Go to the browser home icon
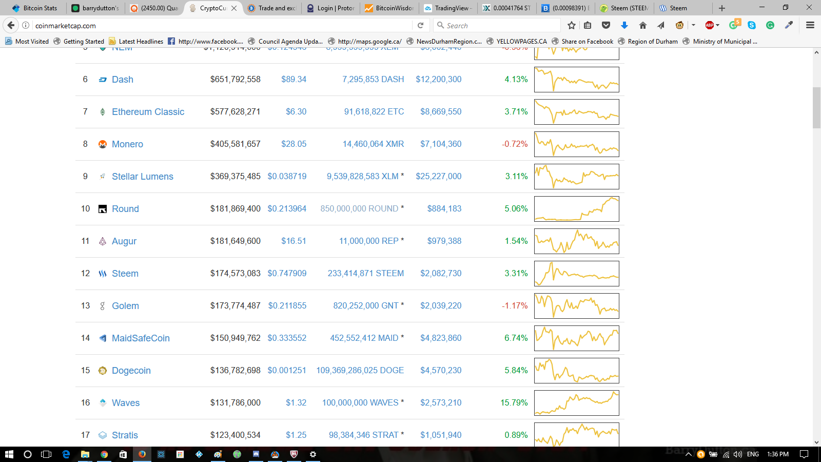Screen dimensions: 821x462 642,25
